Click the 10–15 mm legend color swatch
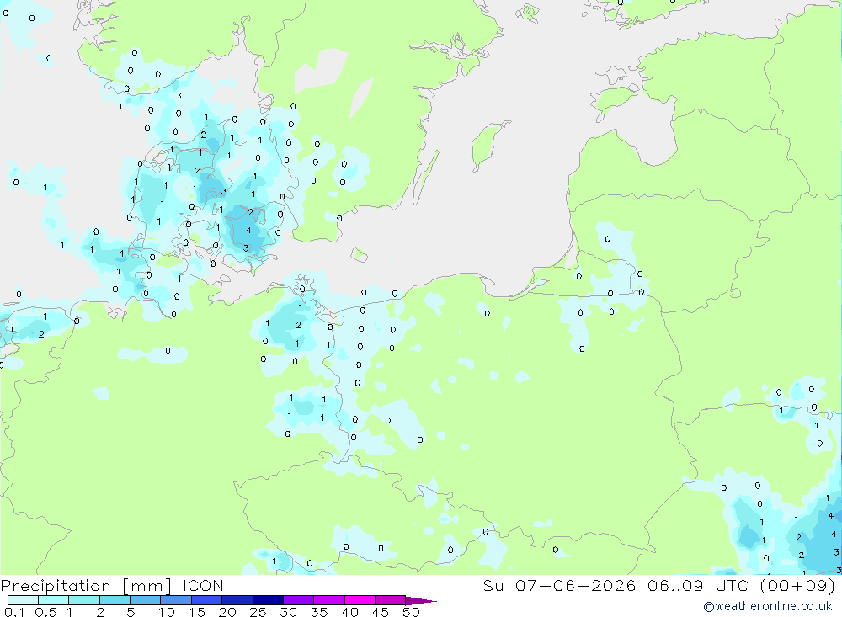The width and height of the screenshot is (842, 617). pyautogui.click(x=176, y=600)
